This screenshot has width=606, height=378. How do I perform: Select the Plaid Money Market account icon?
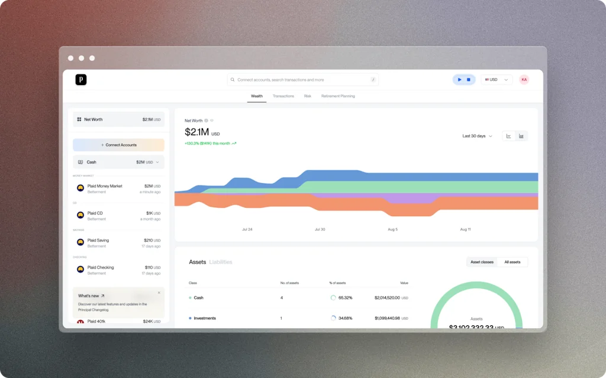pos(80,188)
